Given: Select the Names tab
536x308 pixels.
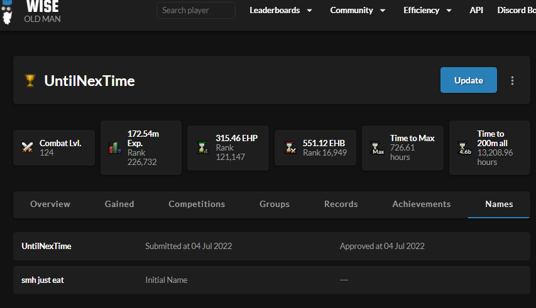Looking at the screenshot, I should (x=499, y=204).
